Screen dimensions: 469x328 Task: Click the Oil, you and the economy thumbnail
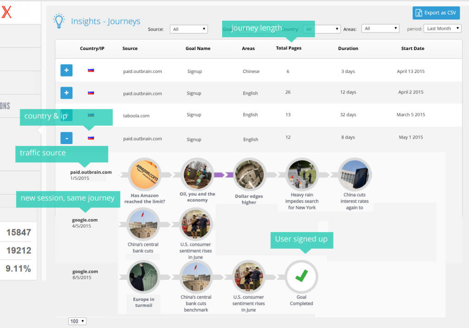[197, 175]
